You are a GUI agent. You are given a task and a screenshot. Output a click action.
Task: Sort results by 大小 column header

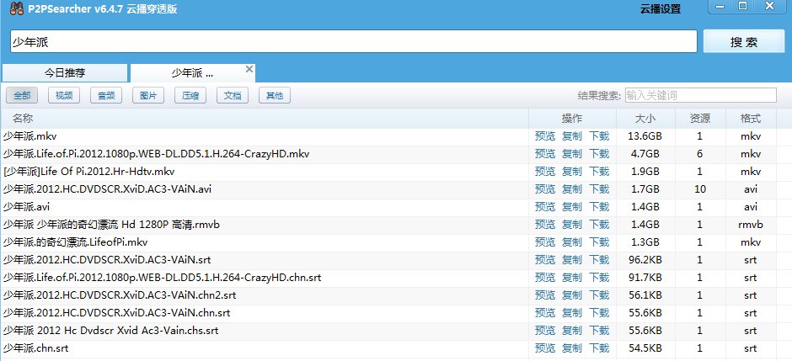(644, 118)
